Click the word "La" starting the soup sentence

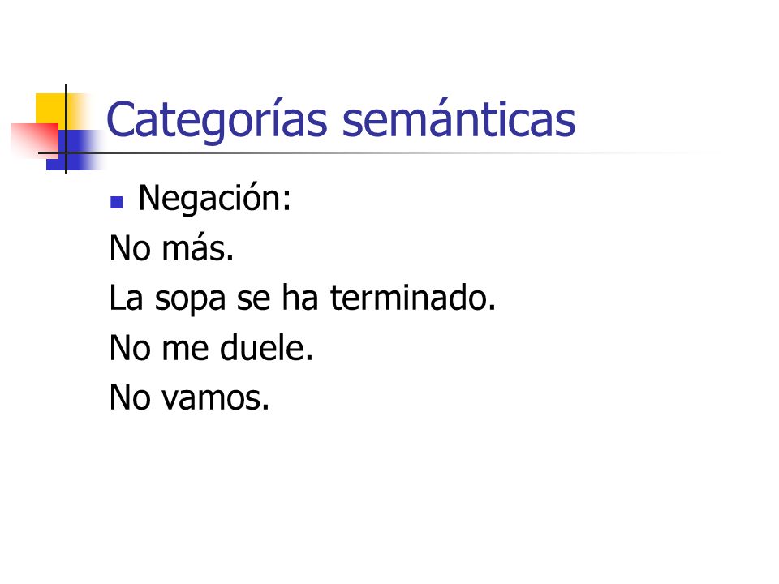click(x=126, y=298)
